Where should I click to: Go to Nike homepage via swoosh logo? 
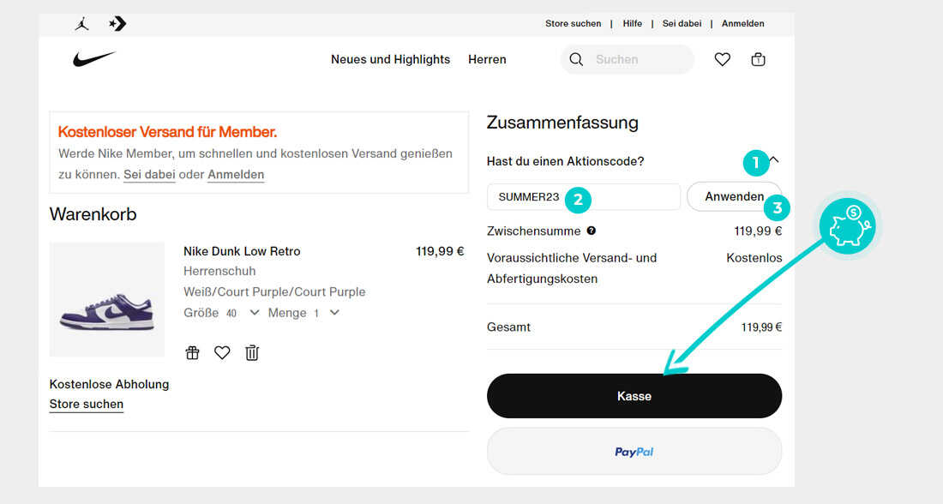93,59
